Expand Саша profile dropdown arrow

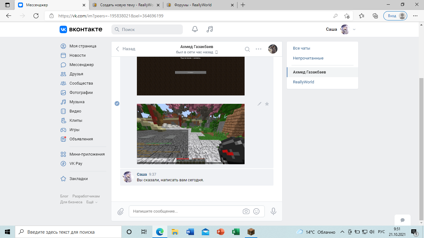click(x=354, y=29)
